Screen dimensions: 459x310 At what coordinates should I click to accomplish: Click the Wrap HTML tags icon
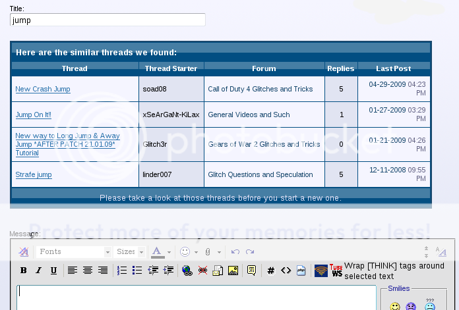(x=286, y=271)
